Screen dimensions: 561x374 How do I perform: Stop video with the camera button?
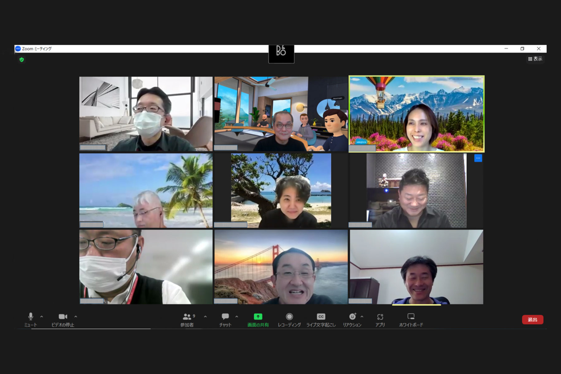coord(63,319)
